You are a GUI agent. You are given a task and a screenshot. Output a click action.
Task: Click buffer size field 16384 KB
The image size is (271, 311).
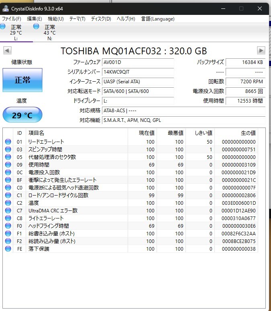pyautogui.click(x=245, y=62)
